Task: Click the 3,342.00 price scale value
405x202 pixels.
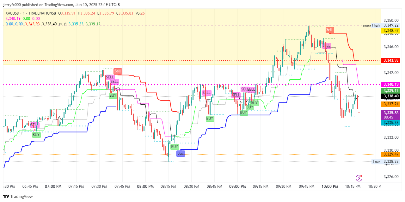Action: coord(391,73)
